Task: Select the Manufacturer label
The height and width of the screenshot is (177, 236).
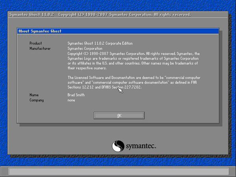Action: [x=40, y=48]
